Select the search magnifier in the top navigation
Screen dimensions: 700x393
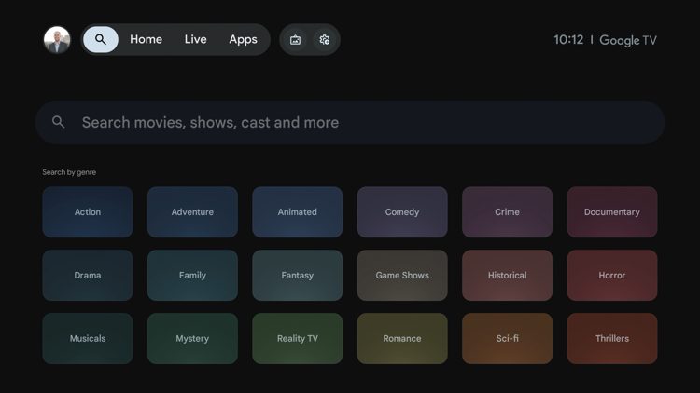(x=101, y=39)
